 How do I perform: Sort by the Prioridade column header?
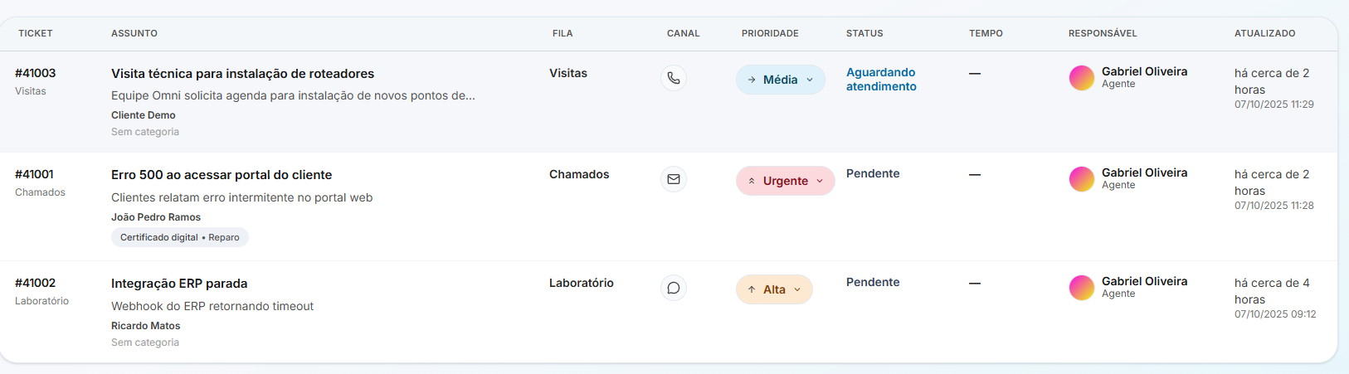[770, 33]
